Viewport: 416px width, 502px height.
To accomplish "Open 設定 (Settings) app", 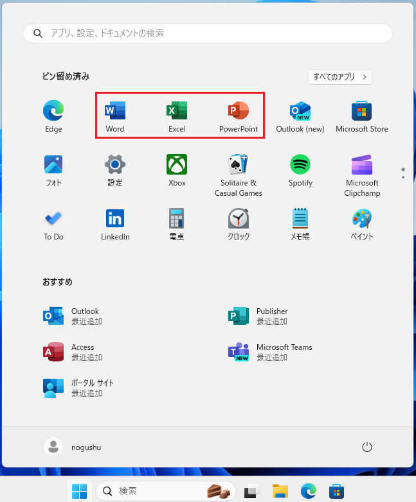I will pos(115,171).
